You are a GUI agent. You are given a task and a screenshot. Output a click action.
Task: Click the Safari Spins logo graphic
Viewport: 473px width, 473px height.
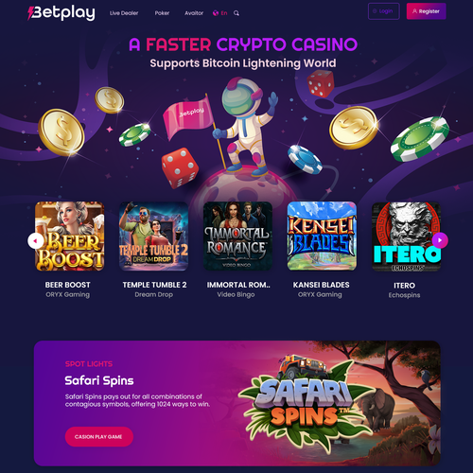pos(305,402)
